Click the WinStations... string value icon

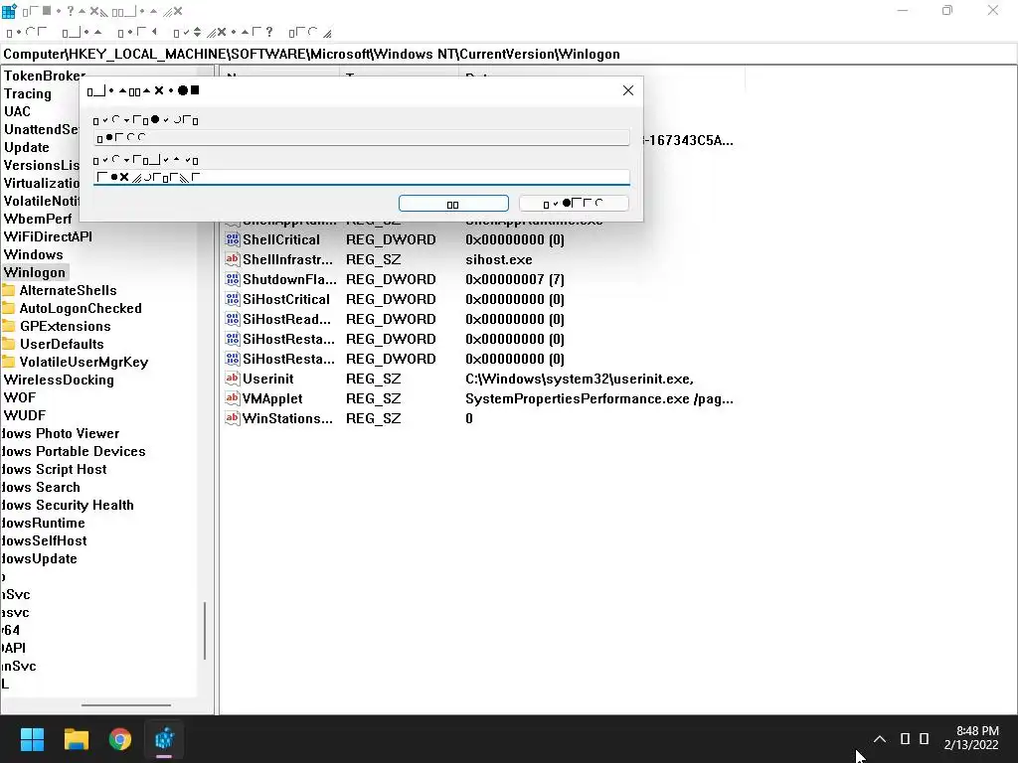pos(232,418)
